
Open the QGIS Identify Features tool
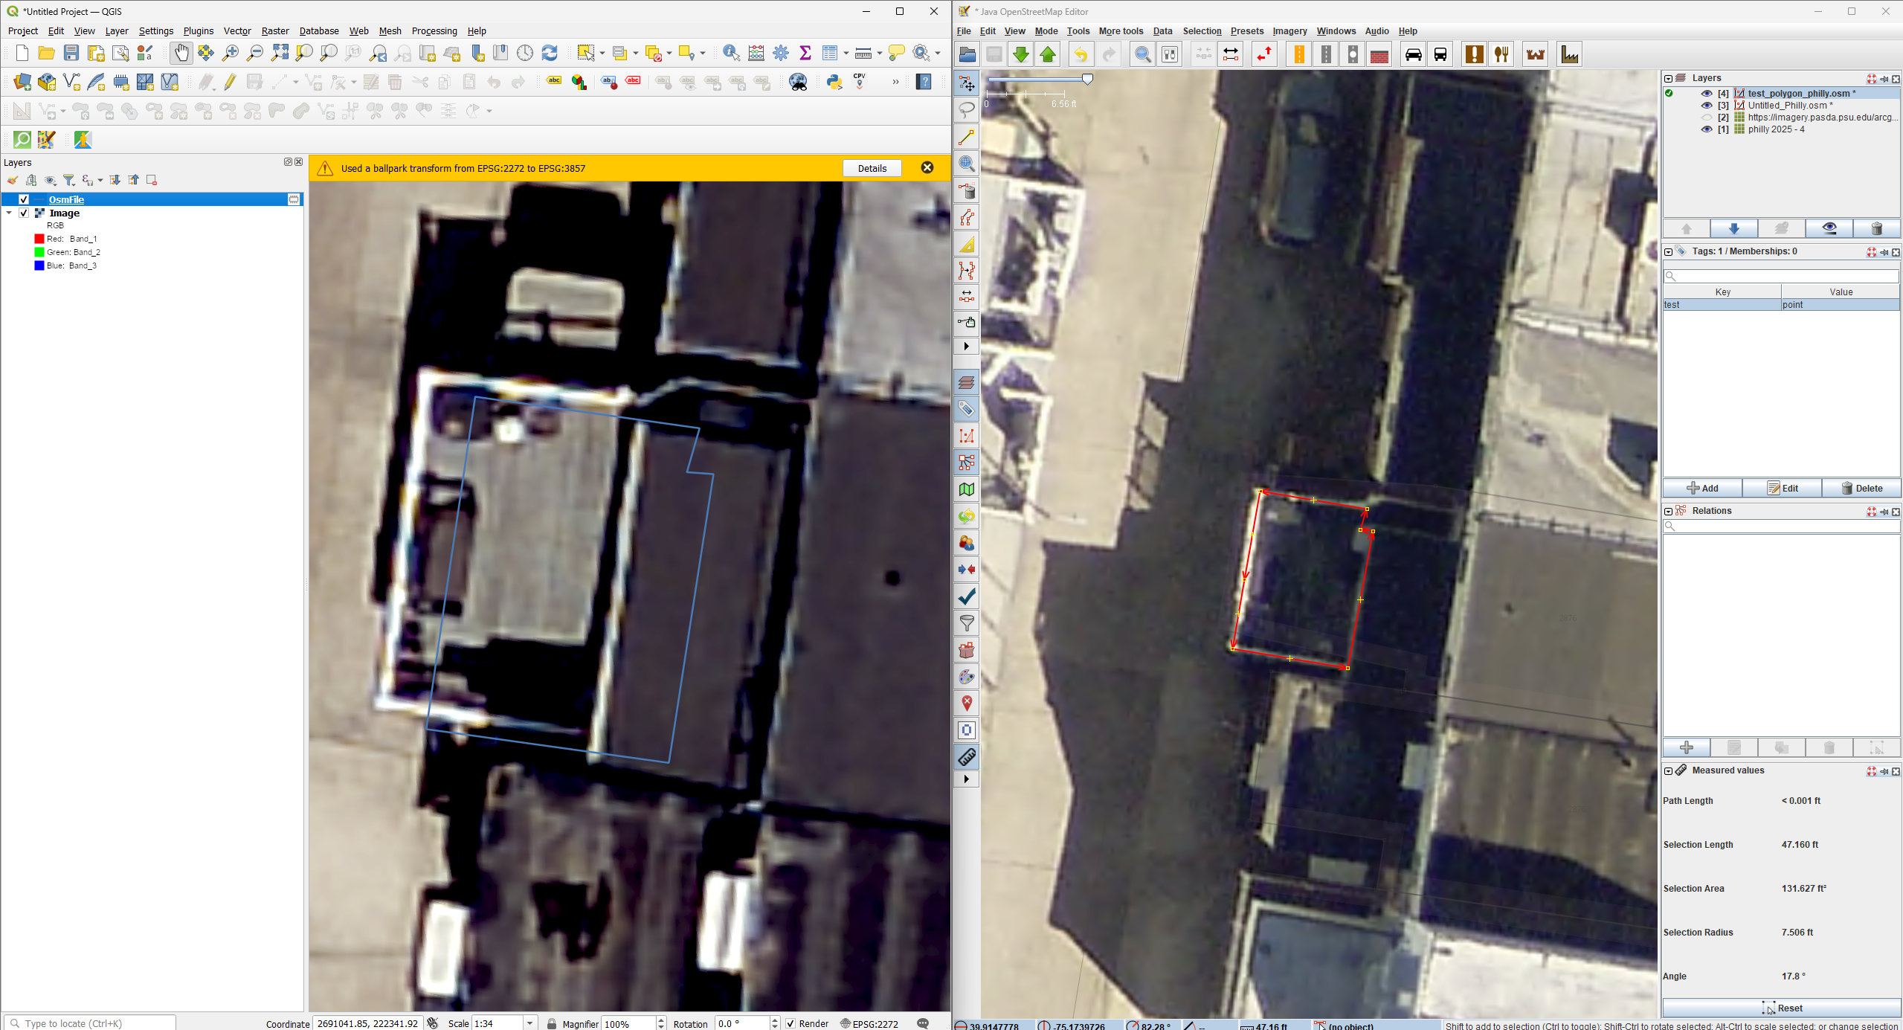click(x=731, y=53)
